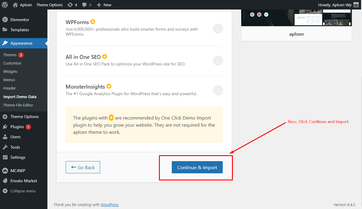Click the Plugins update badge 1
This screenshot has width=362, height=209.
(x=28, y=127)
